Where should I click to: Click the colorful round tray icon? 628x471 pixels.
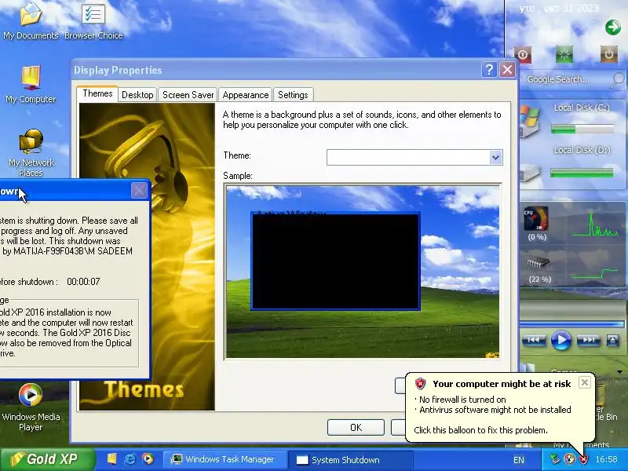click(x=569, y=459)
